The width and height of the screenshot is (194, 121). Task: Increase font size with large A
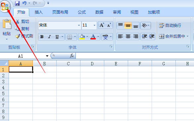102,25
